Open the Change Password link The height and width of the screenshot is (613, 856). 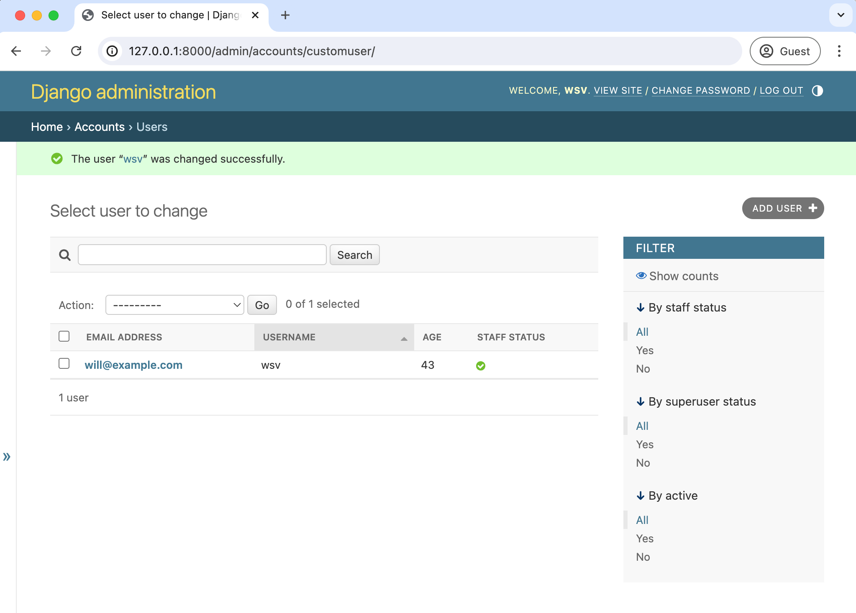pyautogui.click(x=701, y=91)
